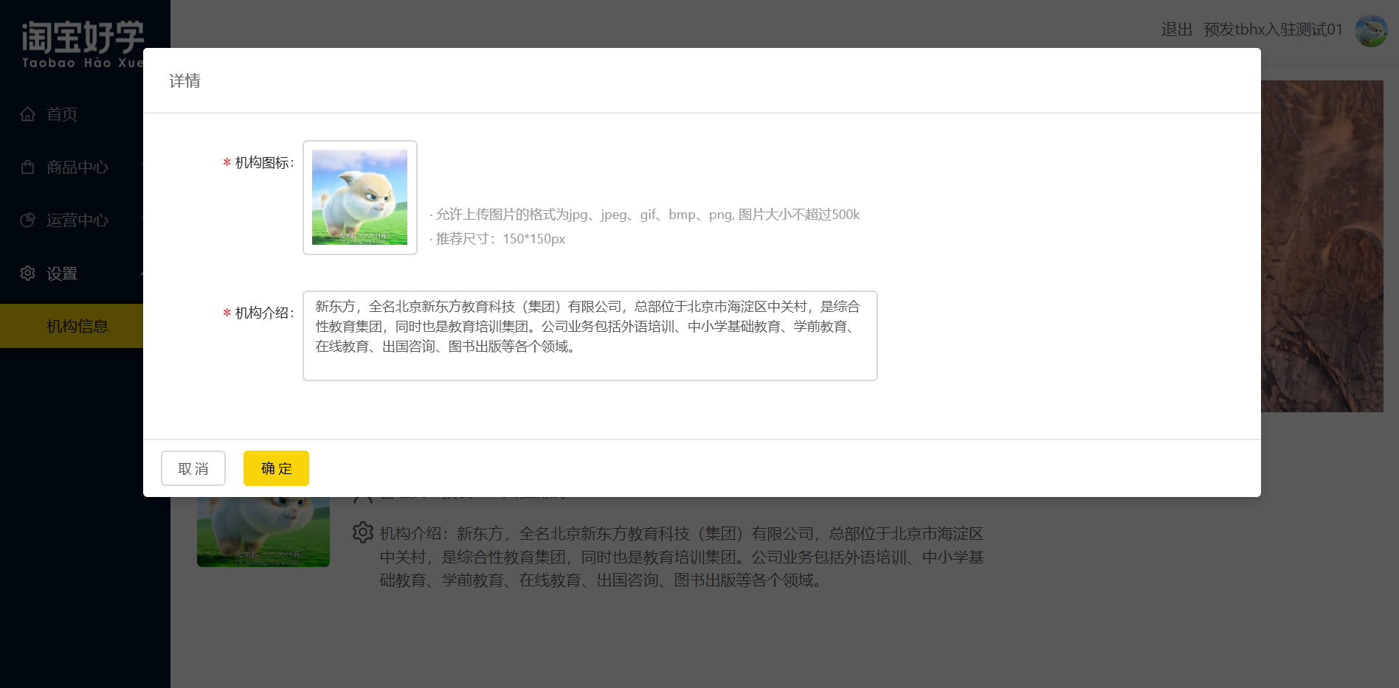Click the pie chart icon for 运营中心
The image size is (1399, 688).
pos(28,220)
